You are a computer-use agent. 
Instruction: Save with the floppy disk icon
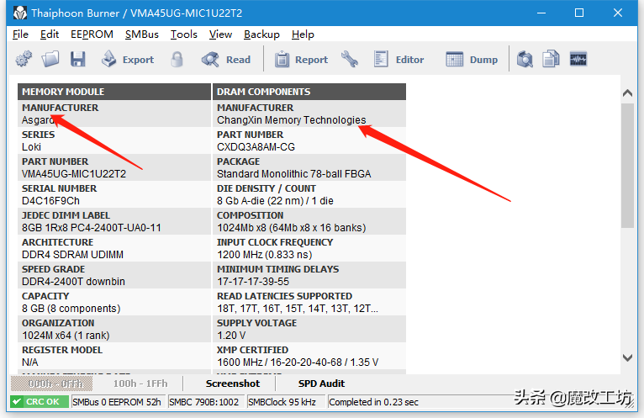click(x=77, y=59)
